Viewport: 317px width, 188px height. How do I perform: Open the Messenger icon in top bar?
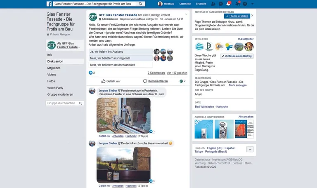pyautogui.click(x=221, y=4)
